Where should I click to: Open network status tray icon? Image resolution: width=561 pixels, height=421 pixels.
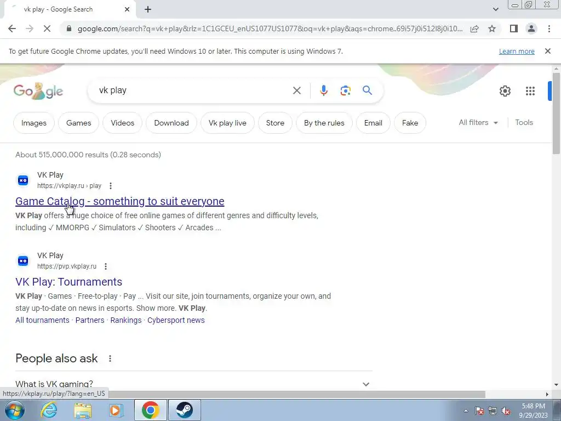click(x=493, y=411)
